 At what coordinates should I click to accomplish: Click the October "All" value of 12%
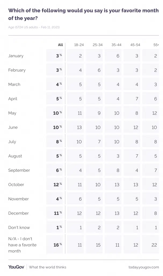tap(57, 185)
